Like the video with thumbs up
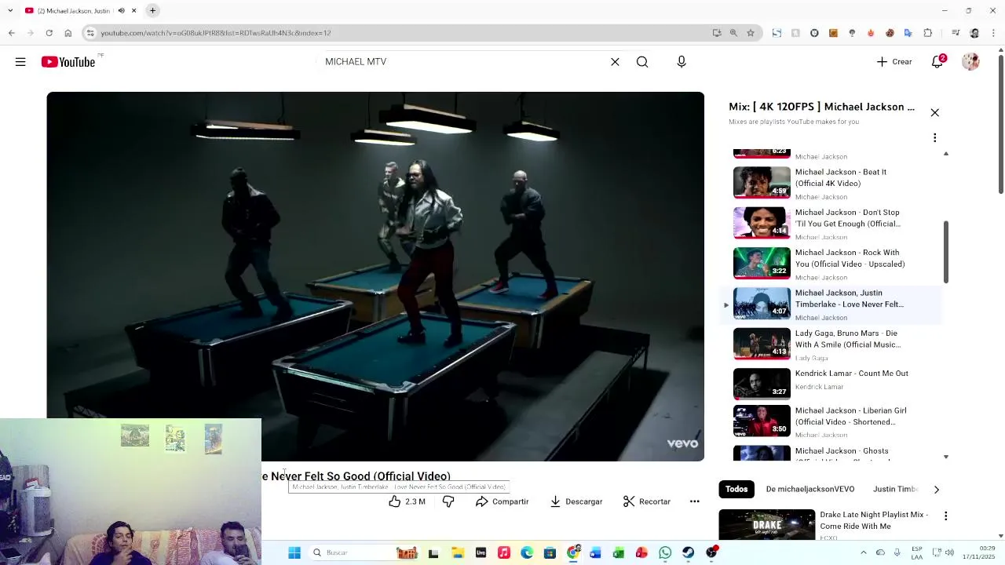This screenshot has height=565, width=1005. click(407, 501)
